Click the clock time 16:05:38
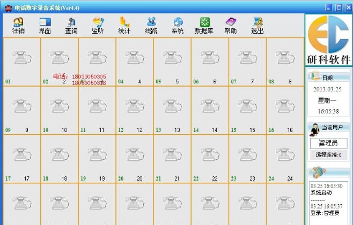 pos(328,111)
